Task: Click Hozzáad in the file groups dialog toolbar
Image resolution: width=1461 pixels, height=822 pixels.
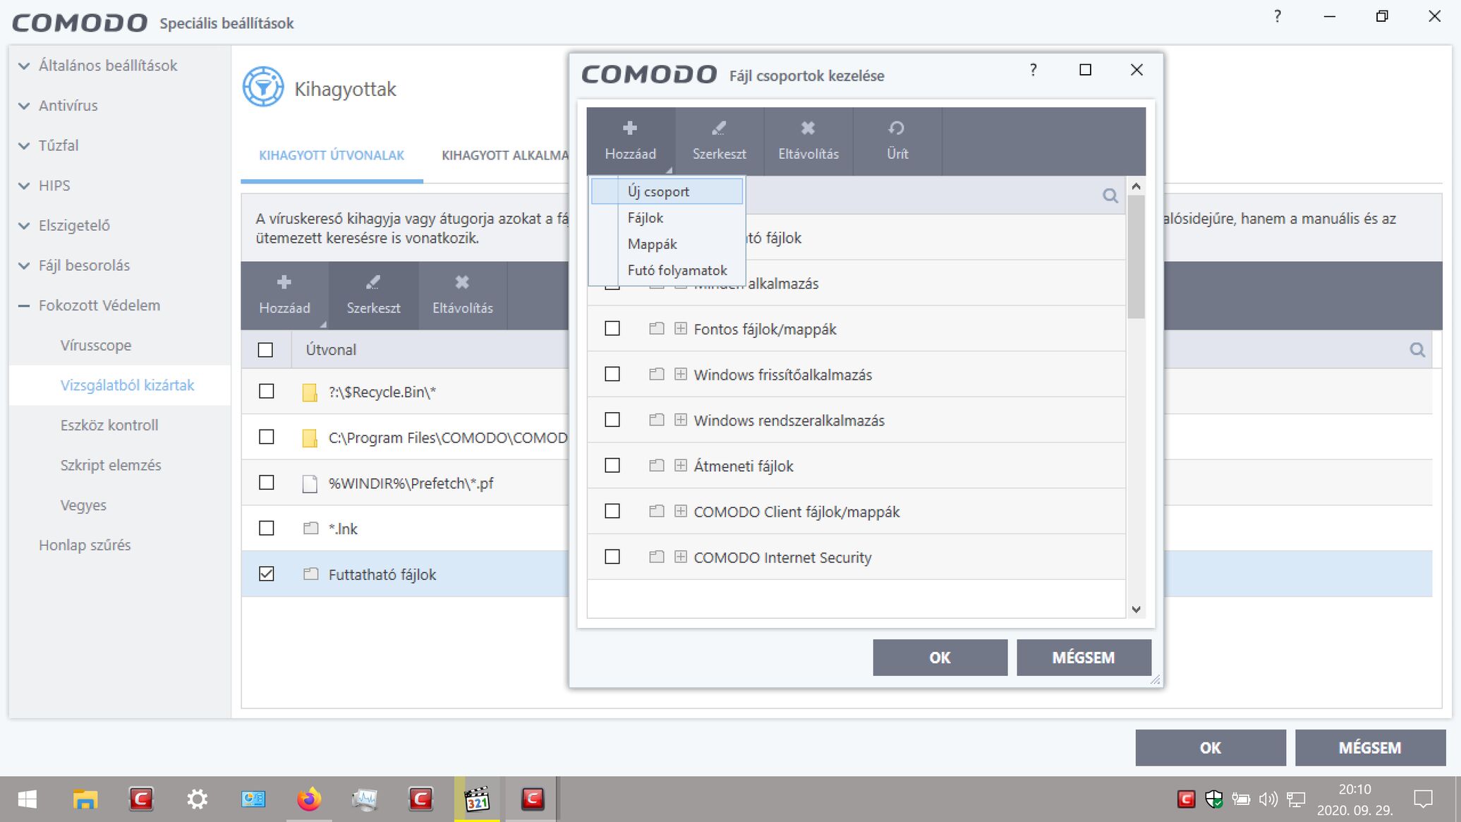Action: [630, 141]
